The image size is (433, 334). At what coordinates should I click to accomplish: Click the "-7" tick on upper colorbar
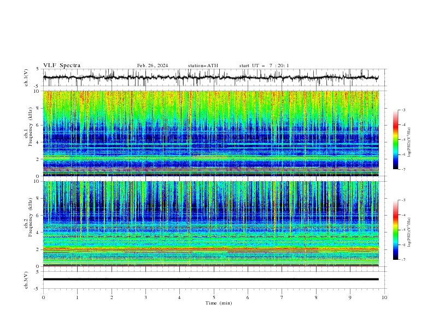403,169
